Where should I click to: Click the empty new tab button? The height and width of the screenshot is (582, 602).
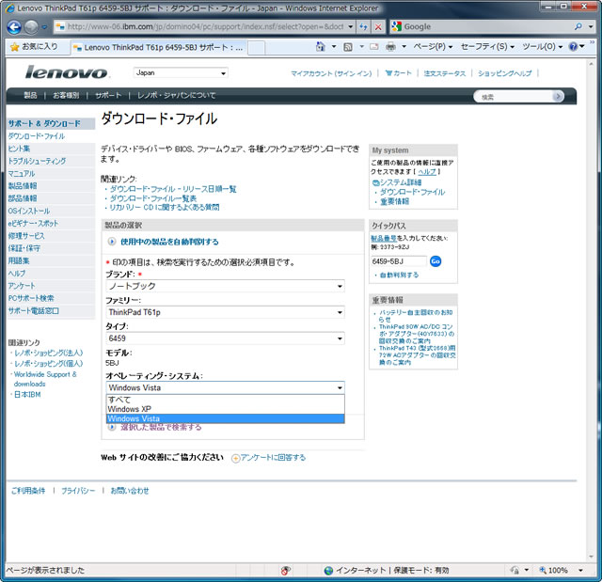point(256,48)
